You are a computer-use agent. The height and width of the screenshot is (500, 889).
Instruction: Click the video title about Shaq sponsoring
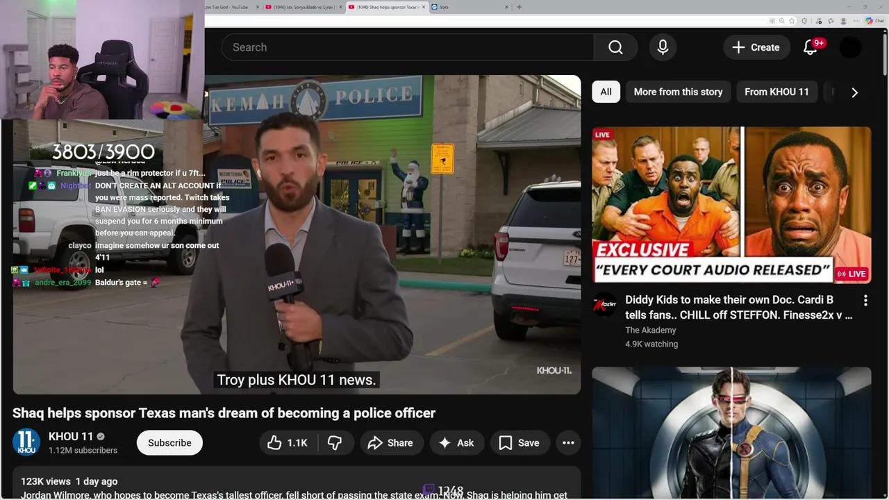[x=224, y=413]
